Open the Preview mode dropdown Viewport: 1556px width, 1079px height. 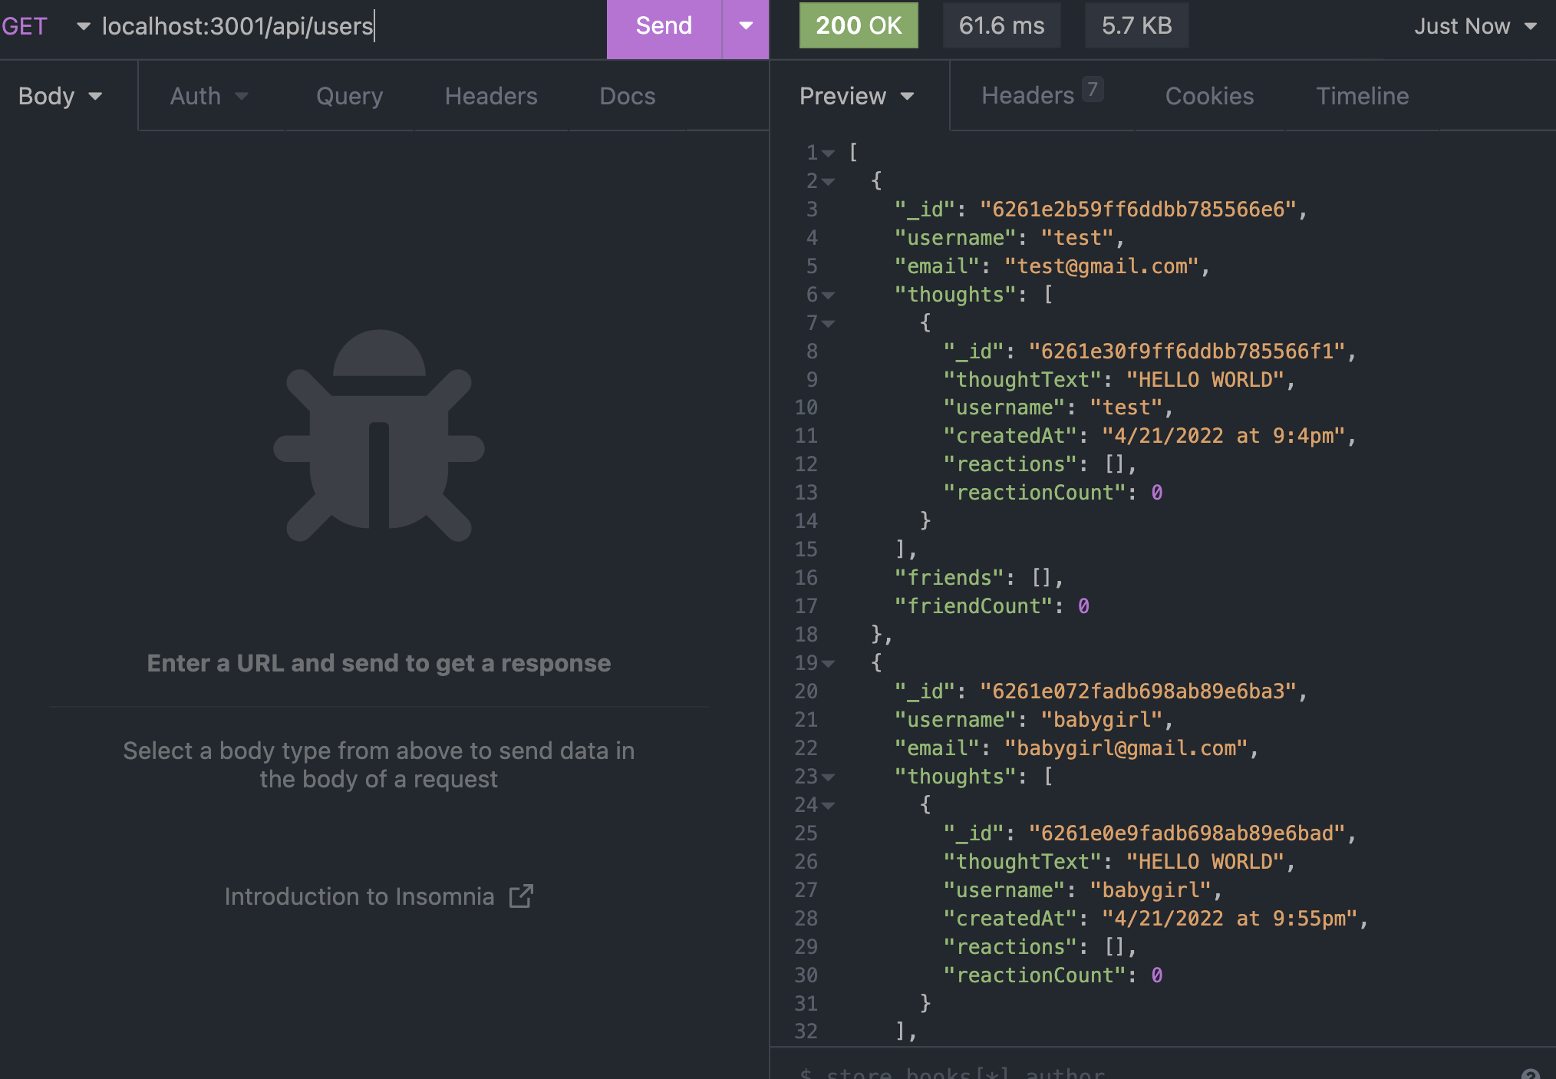tap(857, 95)
